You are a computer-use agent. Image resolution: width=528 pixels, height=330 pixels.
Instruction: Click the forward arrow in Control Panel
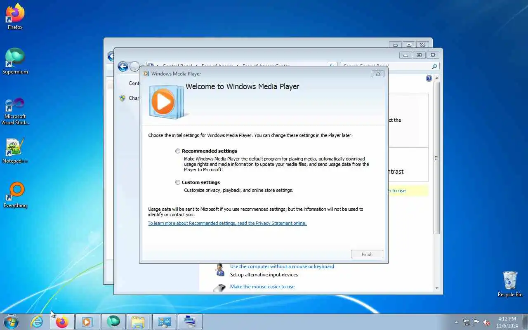134,66
